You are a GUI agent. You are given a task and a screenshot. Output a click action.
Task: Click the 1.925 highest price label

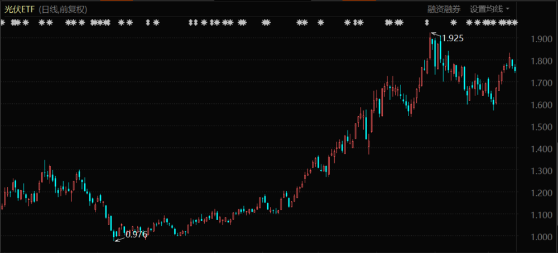click(x=453, y=38)
